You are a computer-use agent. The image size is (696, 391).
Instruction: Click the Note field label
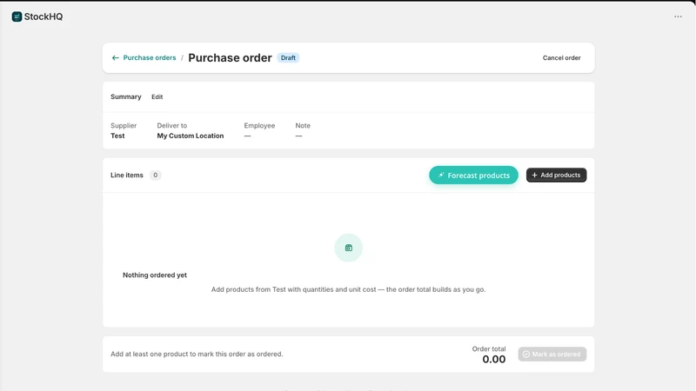coord(303,125)
